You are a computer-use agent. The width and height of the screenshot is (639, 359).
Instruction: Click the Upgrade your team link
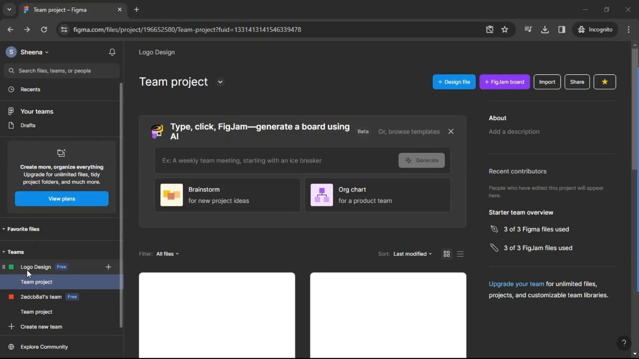pos(516,284)
